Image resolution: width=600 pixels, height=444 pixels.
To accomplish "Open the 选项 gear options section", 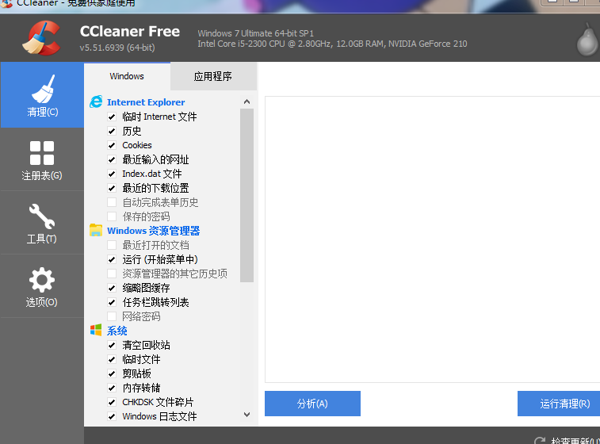I will coord(42,285).
